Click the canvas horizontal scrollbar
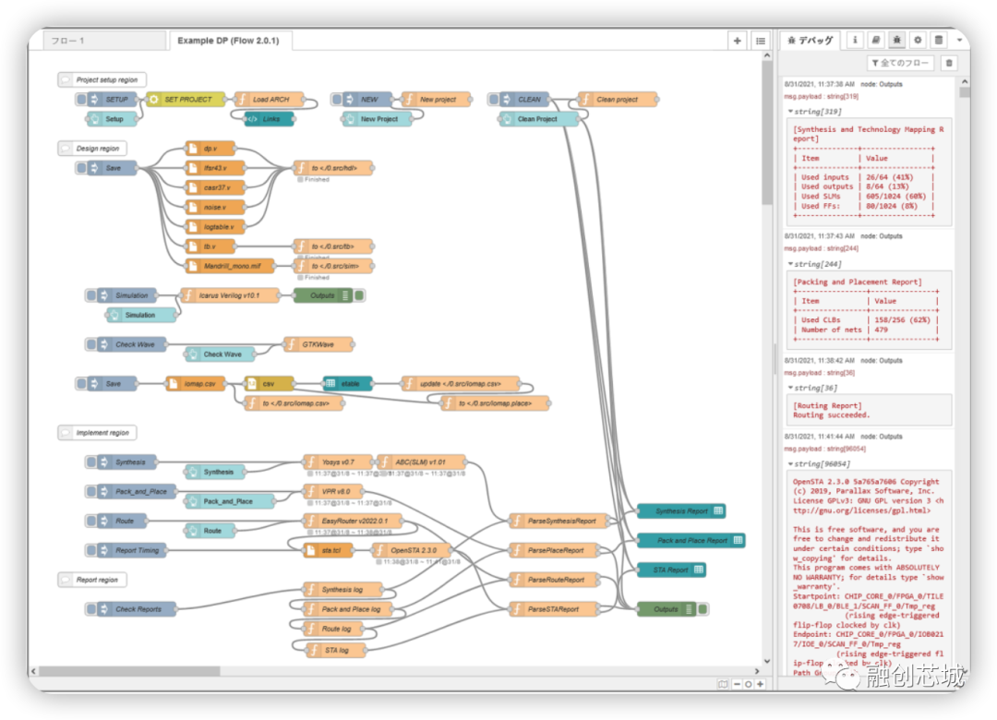Image resolution: width=997 pixels, height=720 pixels. [x=130, y=671]
